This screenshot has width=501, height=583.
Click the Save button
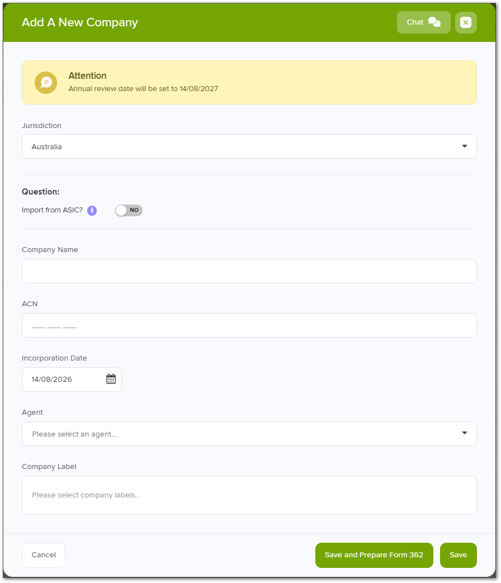pos(459,555)
